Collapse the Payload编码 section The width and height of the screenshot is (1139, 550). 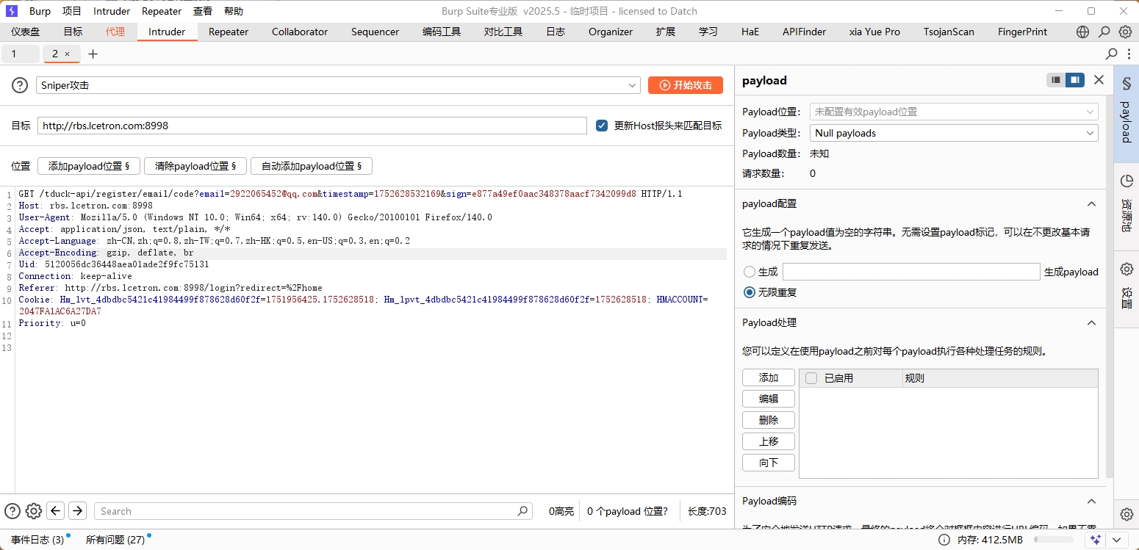tap(1091, 502)
